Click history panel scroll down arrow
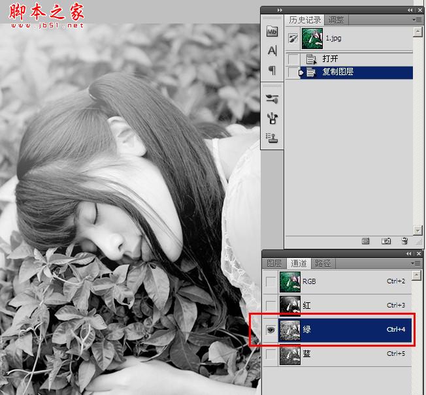The width and height of the screenshot is (426, 395). (418, 230)
